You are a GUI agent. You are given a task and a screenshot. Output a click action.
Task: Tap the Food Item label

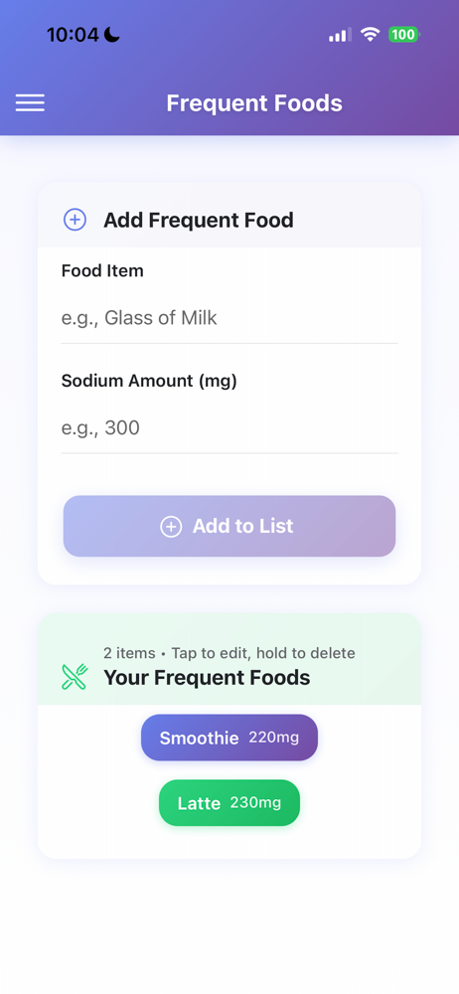click(102, 270)
